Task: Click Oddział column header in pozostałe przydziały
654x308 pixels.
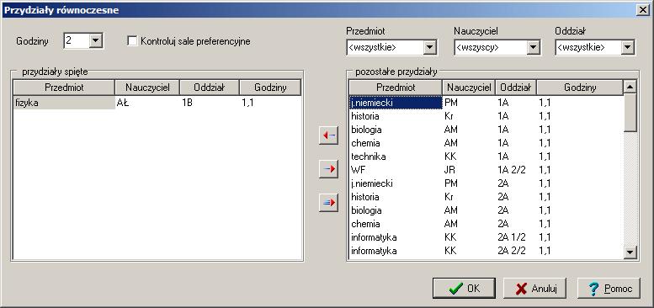Action: pos(516,88)
